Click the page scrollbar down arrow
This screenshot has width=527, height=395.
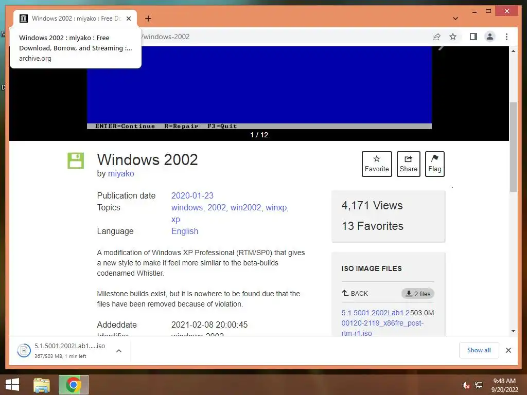513,331
